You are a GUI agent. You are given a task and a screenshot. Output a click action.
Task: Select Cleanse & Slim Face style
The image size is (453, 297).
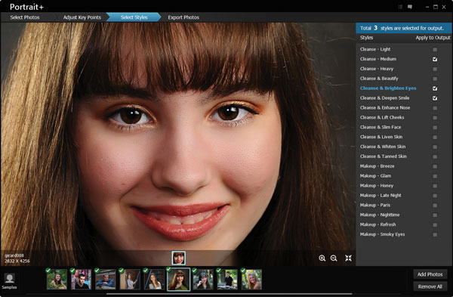pos(381,127)
